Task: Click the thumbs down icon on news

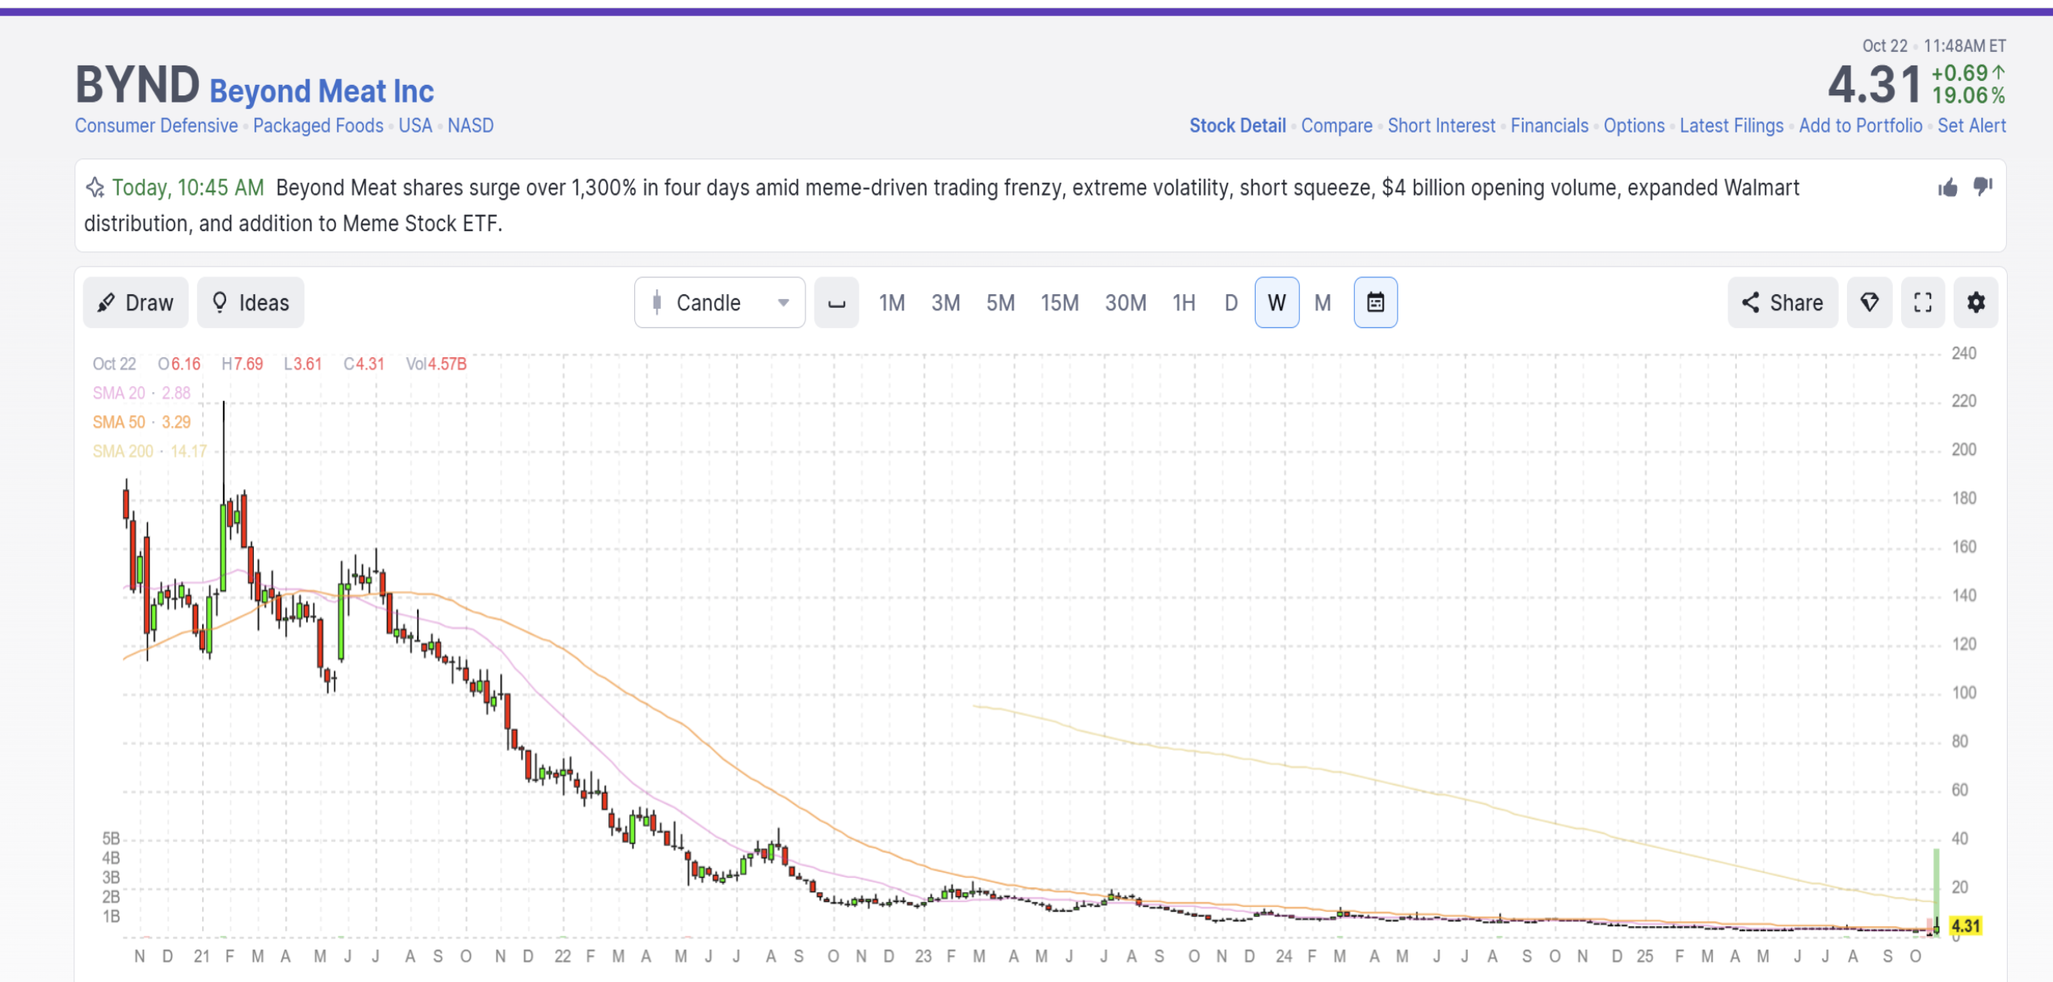Action: click(x=1983, y=187)
